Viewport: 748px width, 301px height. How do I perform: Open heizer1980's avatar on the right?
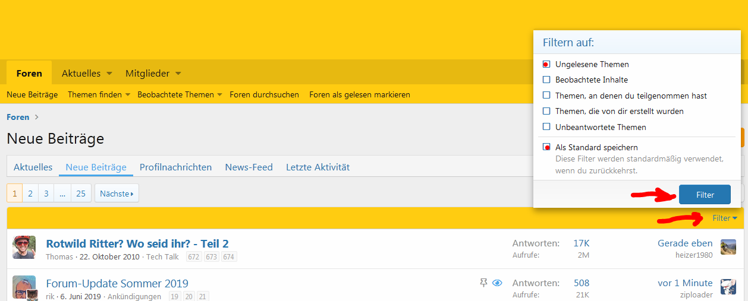[728, 247]
